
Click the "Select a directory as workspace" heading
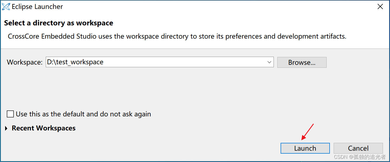pyautogui.click(x=58, y=23)
